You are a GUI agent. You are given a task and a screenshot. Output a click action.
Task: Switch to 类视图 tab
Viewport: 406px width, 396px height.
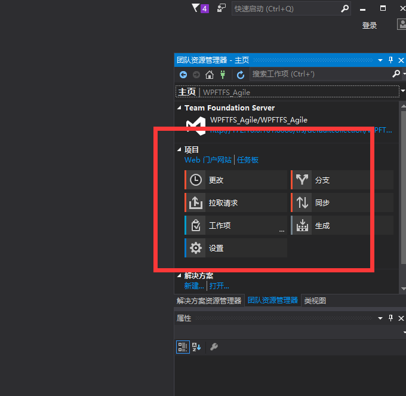point(315,300)
